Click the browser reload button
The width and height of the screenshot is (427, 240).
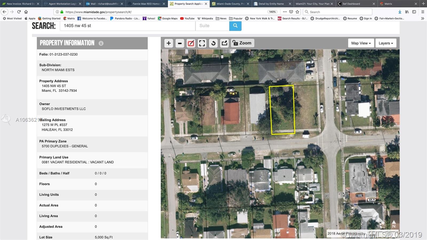(x=19, y=12)
